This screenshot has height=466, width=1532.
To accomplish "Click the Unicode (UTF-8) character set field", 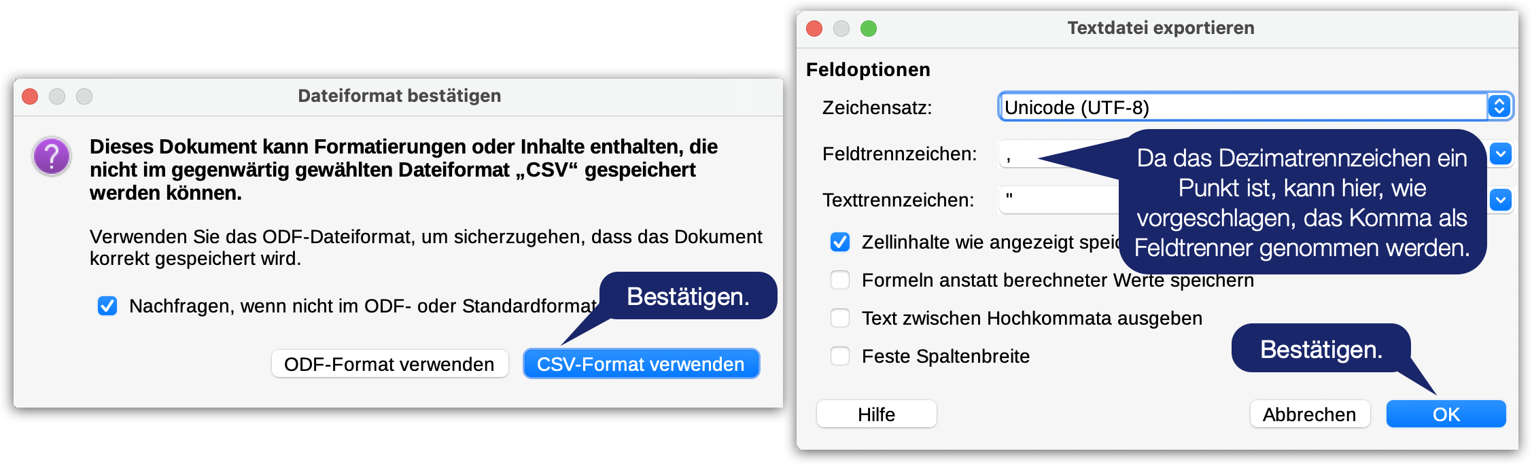I will point(1242,107).
